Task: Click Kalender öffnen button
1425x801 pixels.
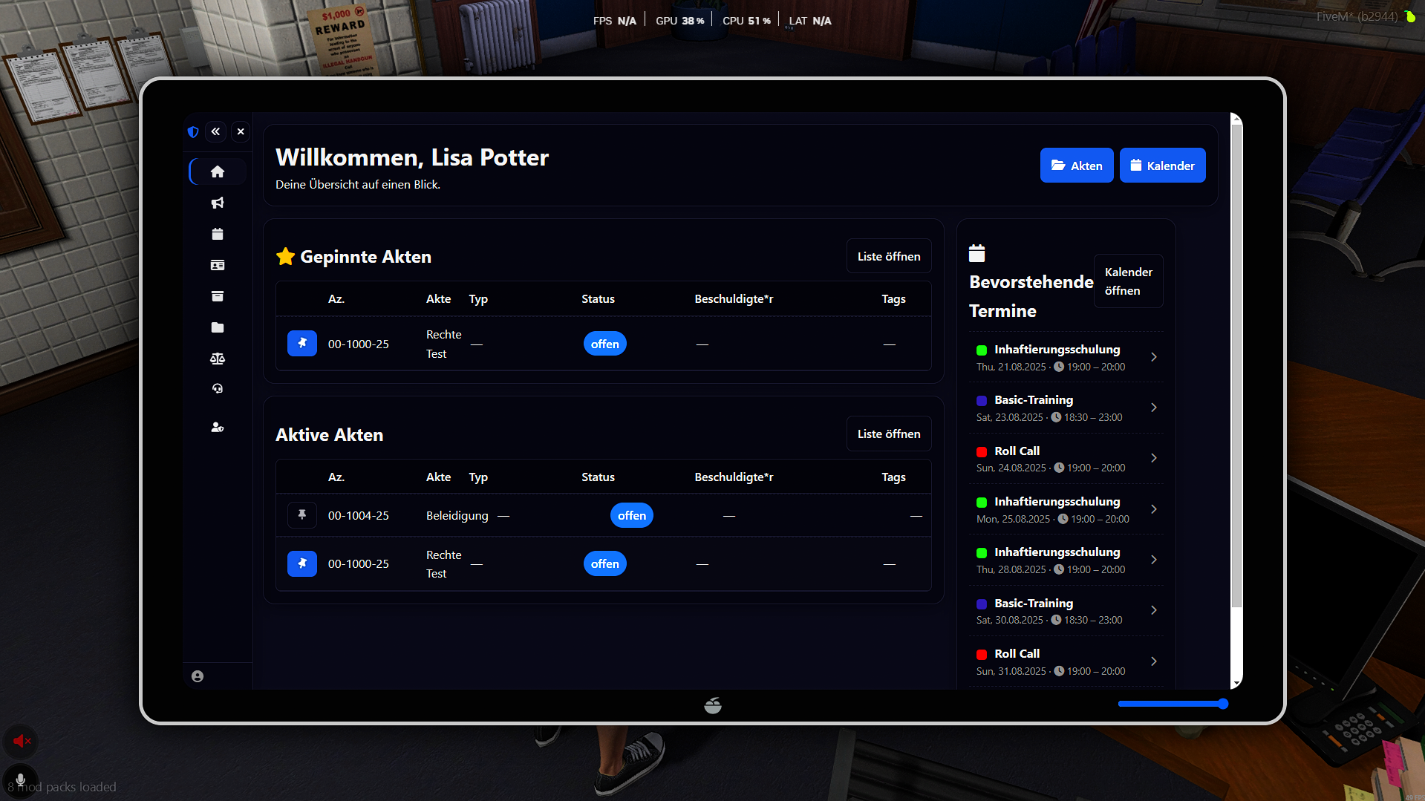Action: [1128, 281]
